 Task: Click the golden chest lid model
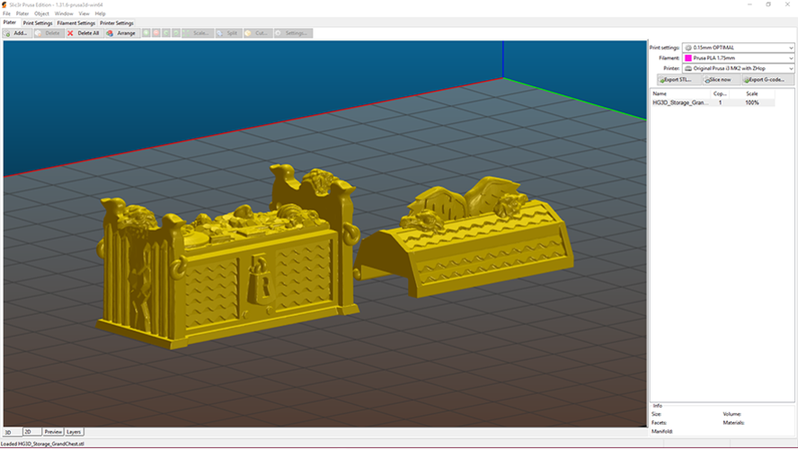(464, 239)
